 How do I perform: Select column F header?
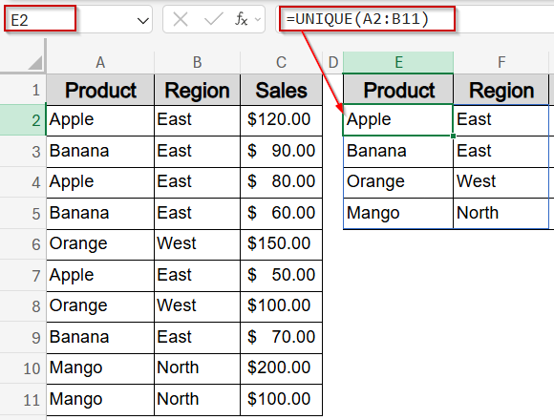point(501,62)
